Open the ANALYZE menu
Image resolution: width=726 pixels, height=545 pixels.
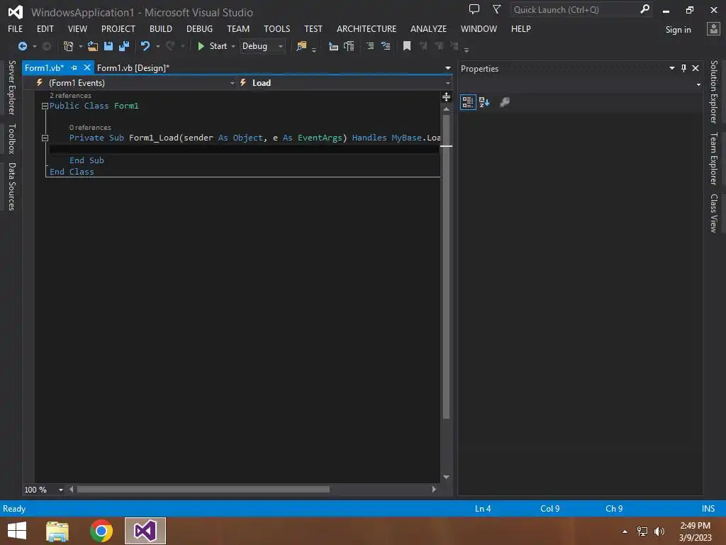click(x=428, y=28)
